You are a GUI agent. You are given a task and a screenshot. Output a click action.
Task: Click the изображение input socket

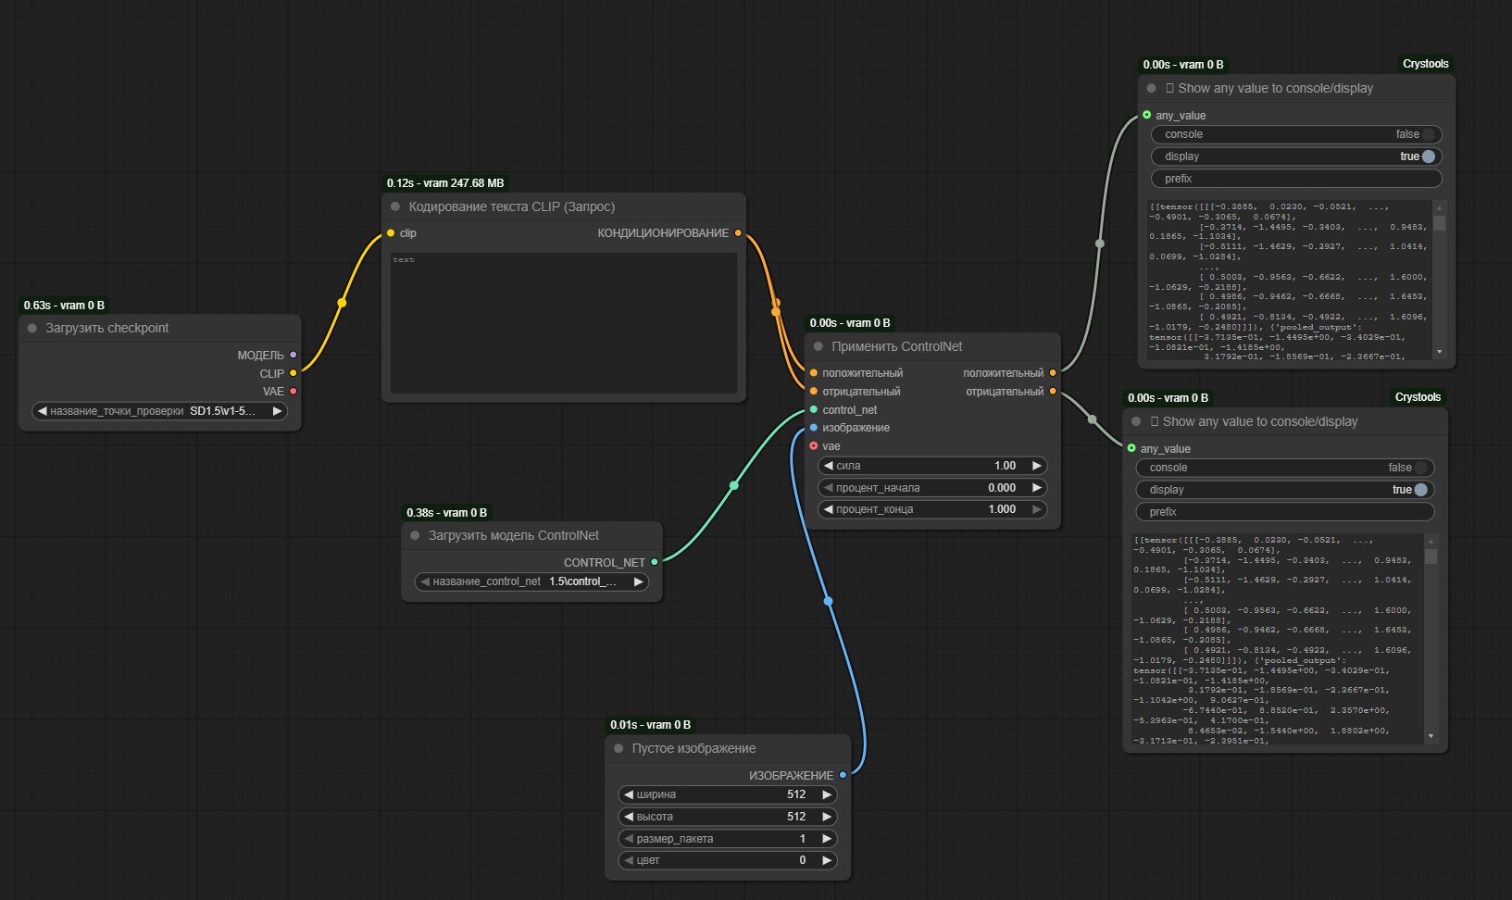coord(814,428)
